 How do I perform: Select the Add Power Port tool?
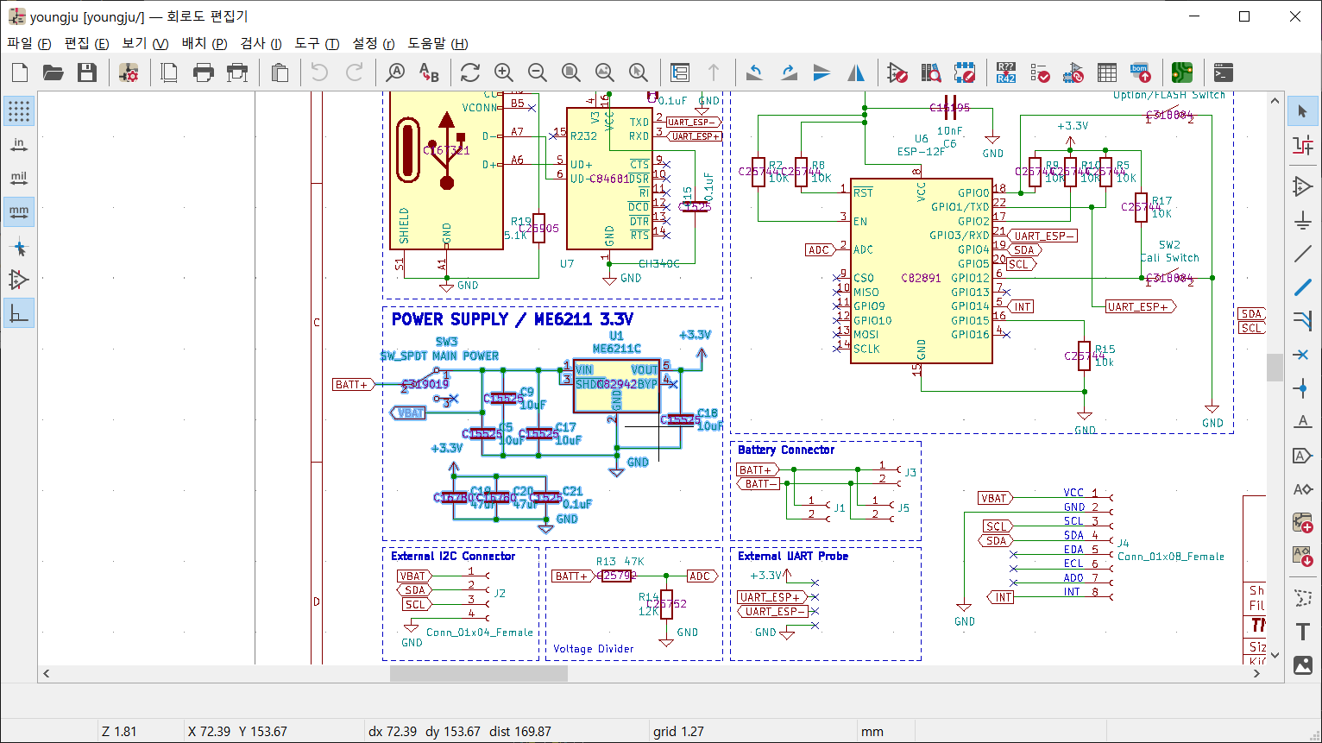coord(1303,220)
